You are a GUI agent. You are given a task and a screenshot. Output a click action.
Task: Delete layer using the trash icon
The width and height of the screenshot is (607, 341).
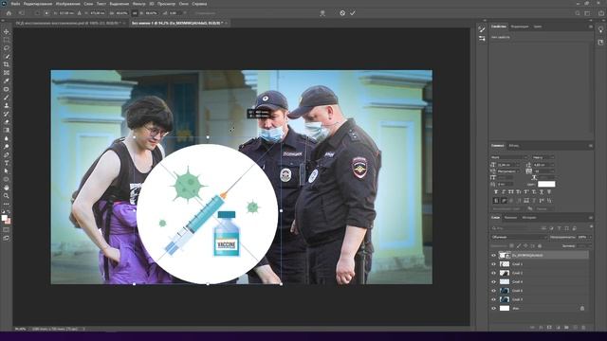[x=584, y=328]
